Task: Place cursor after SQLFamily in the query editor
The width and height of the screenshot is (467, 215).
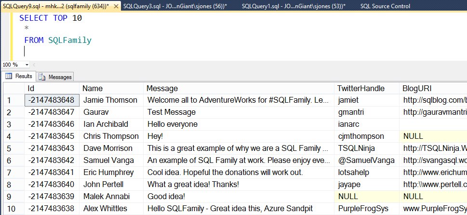Action: 92,40
